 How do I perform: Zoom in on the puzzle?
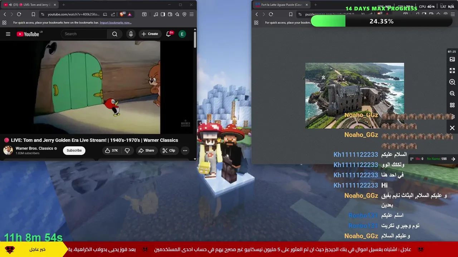pos(452,82)
